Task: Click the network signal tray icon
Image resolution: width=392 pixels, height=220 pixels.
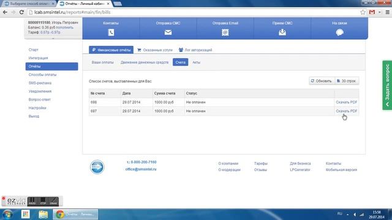Action: tap(362, 215)
